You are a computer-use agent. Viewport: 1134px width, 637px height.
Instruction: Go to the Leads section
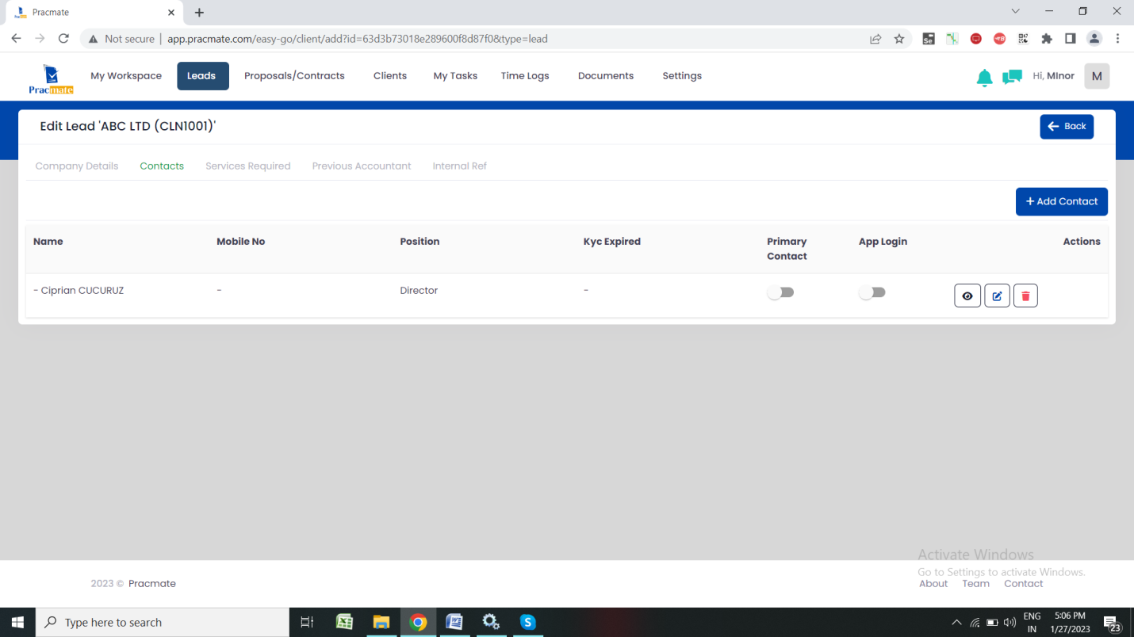(x=202, y=76)
